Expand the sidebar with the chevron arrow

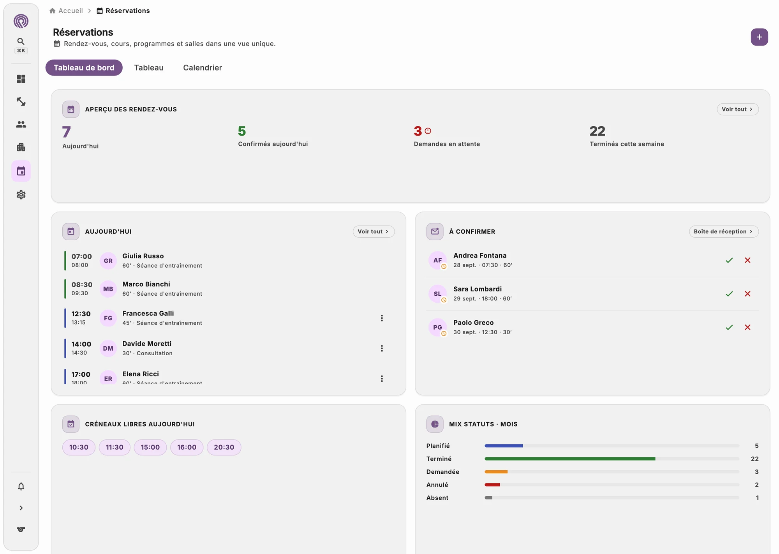click(x=21, y=508)
